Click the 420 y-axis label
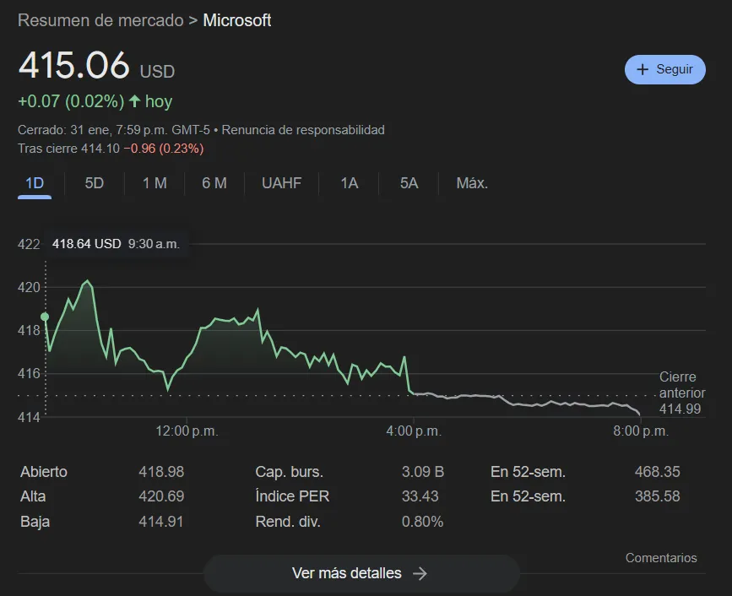The height and width of the screenshot is (596, 732). 29,287
